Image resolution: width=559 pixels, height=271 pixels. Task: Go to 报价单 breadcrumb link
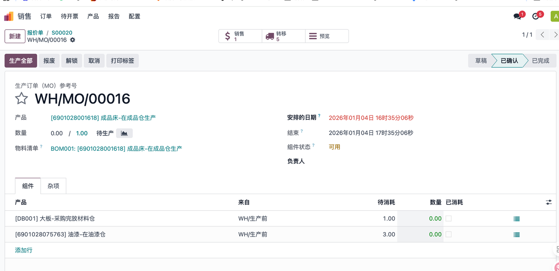(x=35, y=33)
